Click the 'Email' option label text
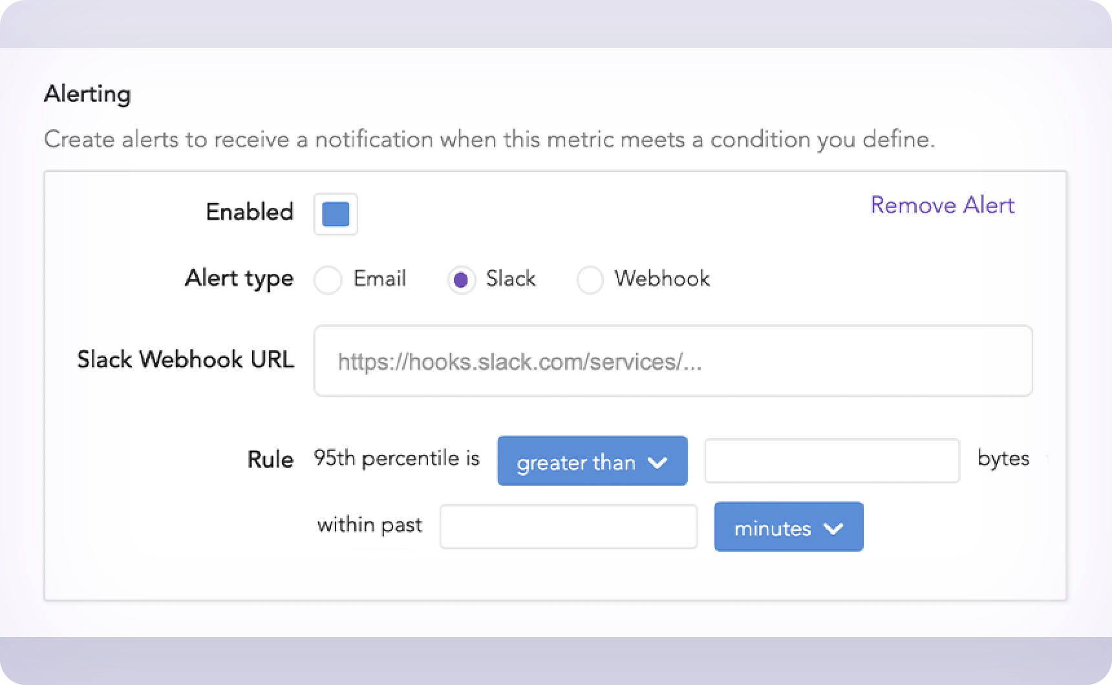1112x685 pixels. pos(380,279)
